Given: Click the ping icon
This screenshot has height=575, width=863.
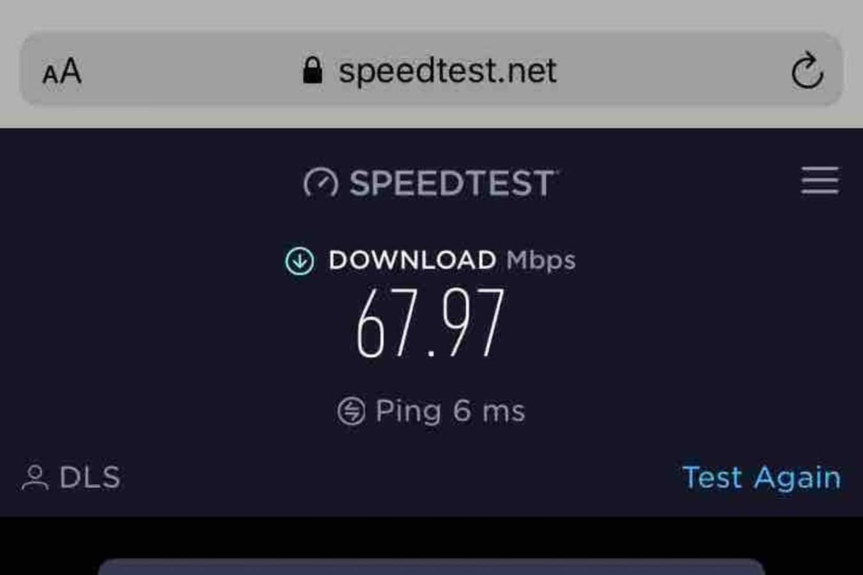Looking at the screenshot, I should coord(351,411).
